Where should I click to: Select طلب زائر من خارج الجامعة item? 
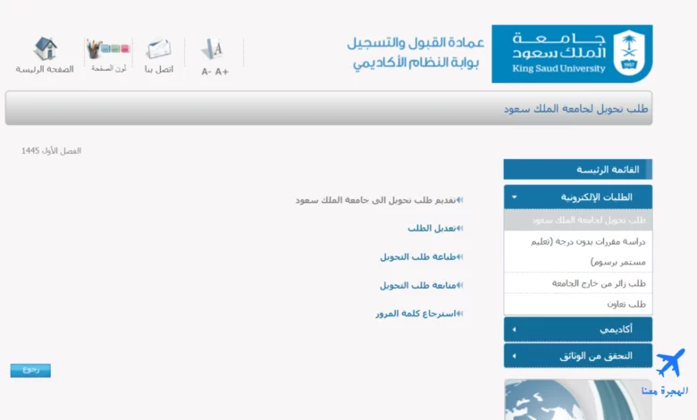pos(578,283)
